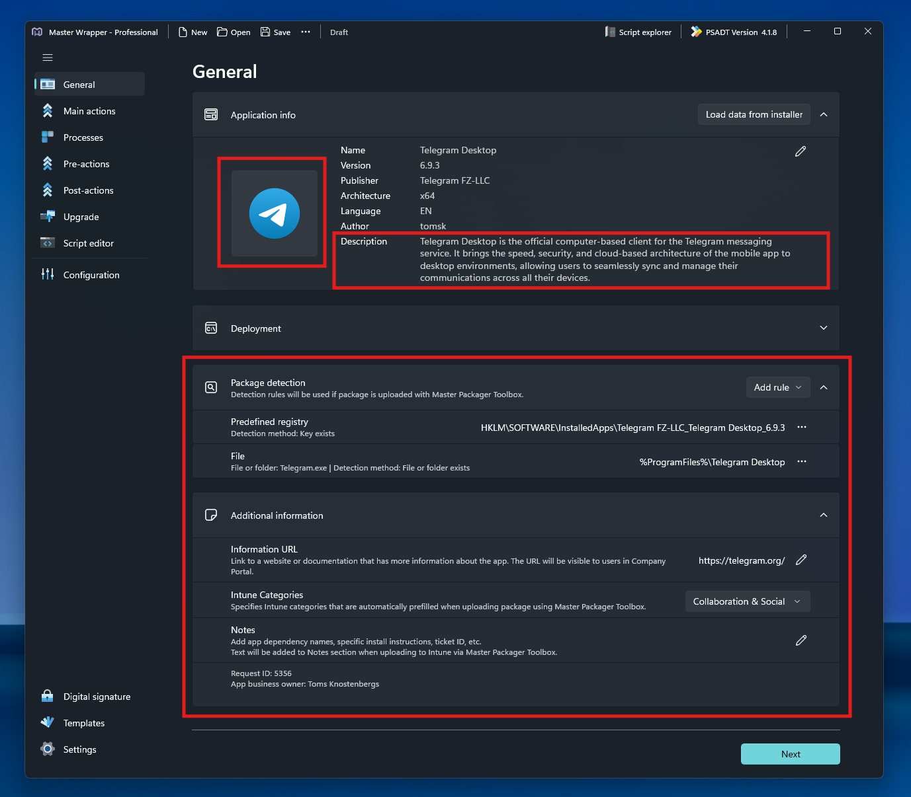
Task: Click the Script explorer icon
Action: (610, 32)
